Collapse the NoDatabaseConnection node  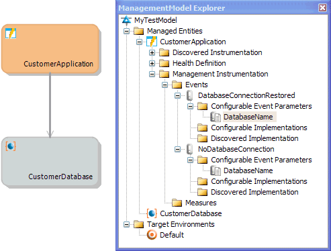[178, 149]
